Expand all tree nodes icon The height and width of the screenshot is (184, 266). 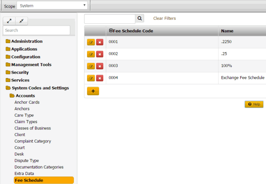pos(9,21)
